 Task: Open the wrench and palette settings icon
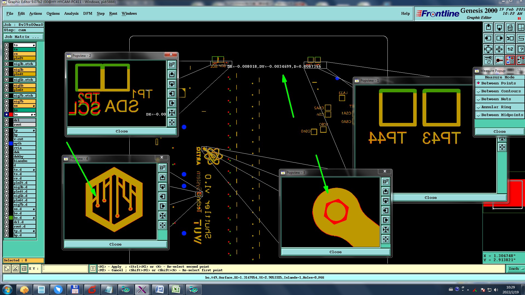[488, 60]
